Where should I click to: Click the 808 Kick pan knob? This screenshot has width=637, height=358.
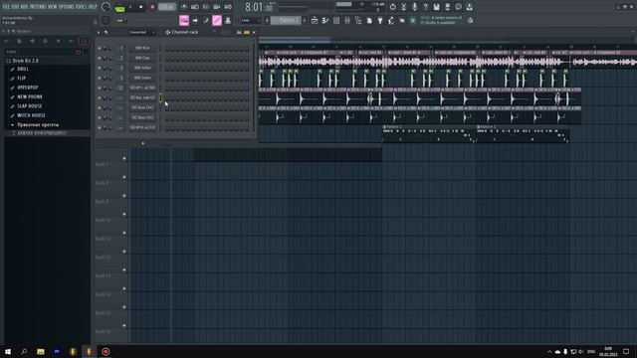pos(105,48)
